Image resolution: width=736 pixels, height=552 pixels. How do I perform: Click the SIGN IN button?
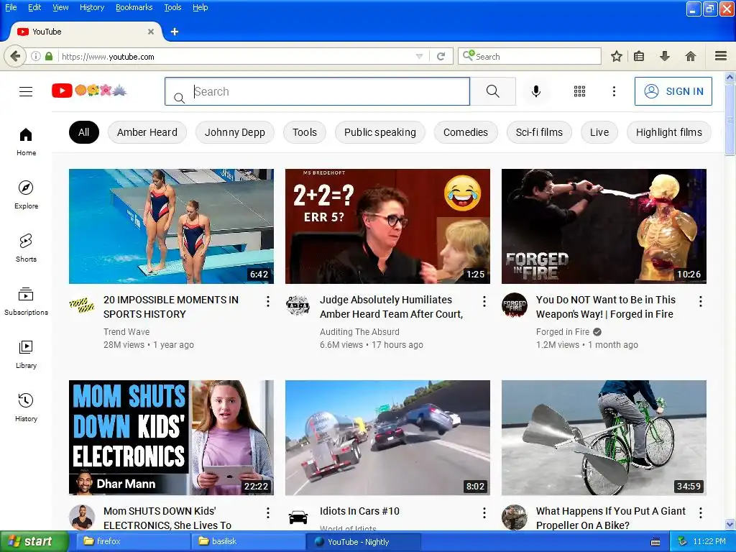point(673,91)
